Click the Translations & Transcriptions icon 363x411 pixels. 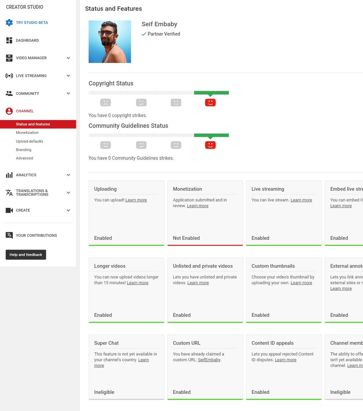pos(9,192)
